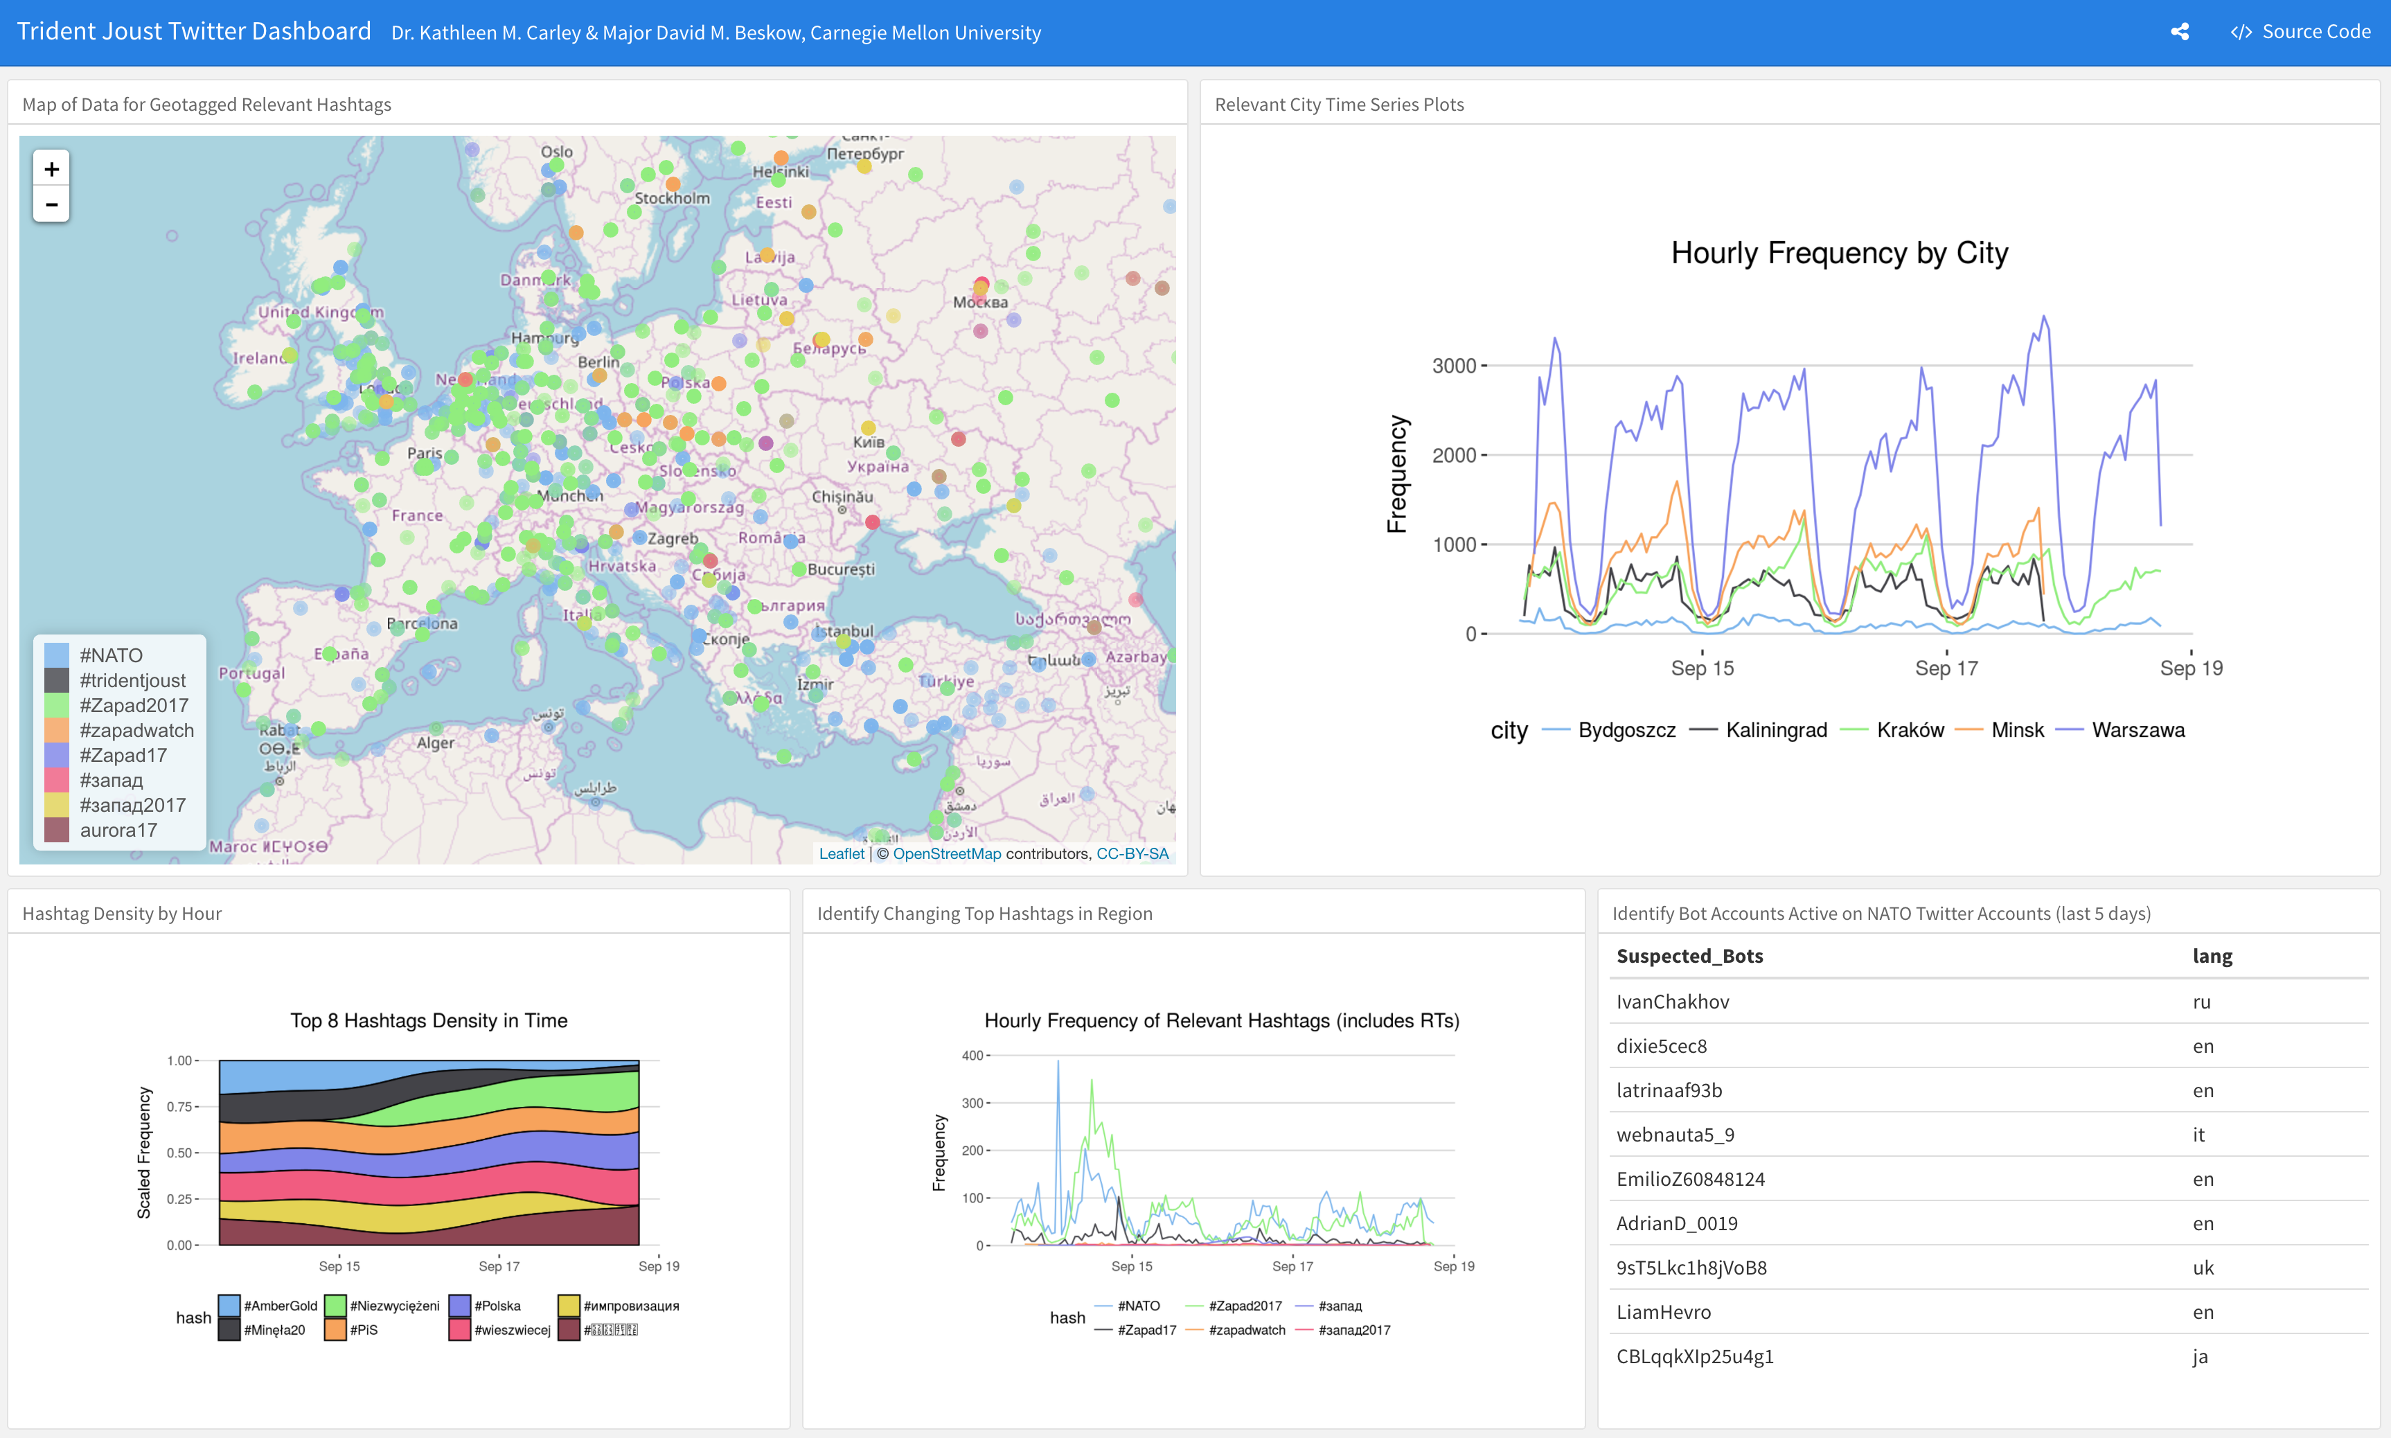Click the Warszawa legend entry
The width and height of the screenshot is (2391, 1438).
[x=2119, y=729]
